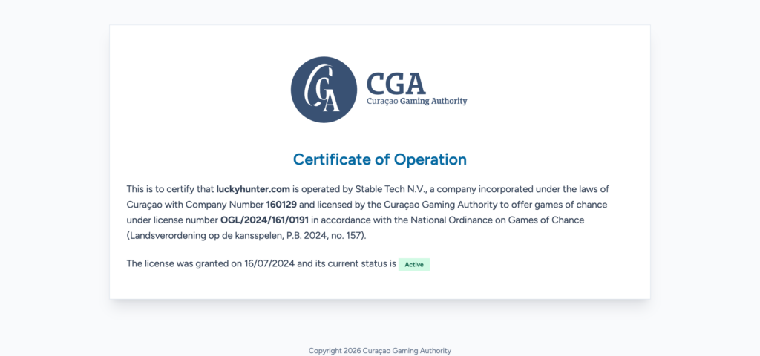The image size is (760, 356).
Task: Click the round CGA logo emblem
Action: 324,90
